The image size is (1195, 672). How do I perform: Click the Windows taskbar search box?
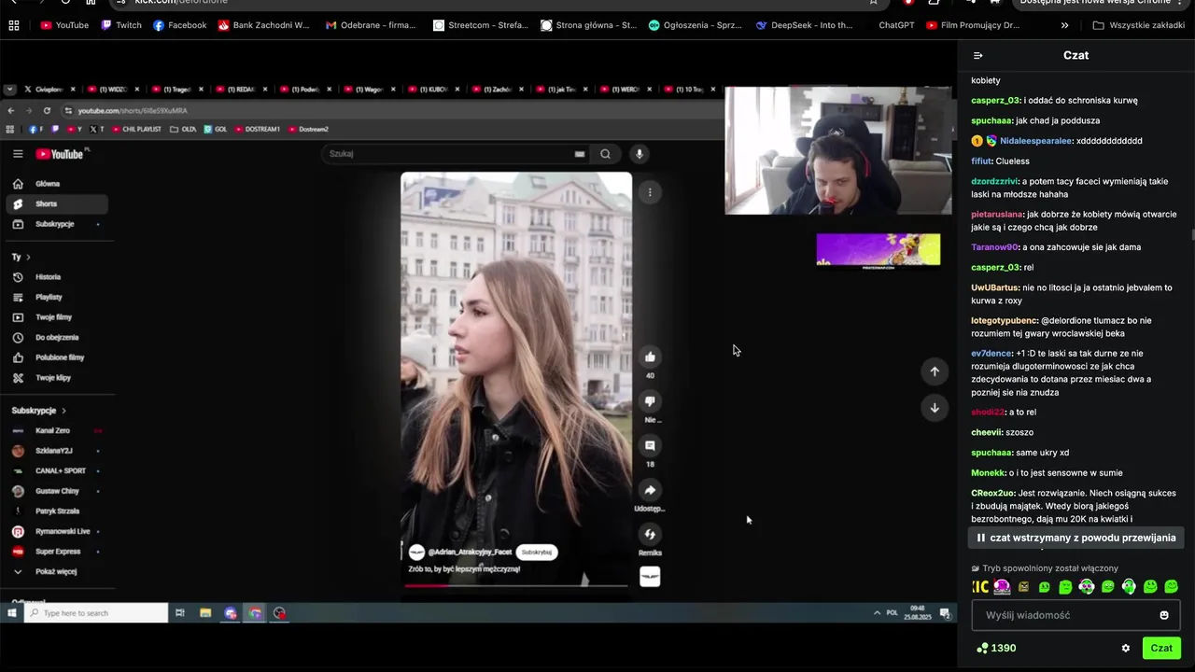pos(96,613)
